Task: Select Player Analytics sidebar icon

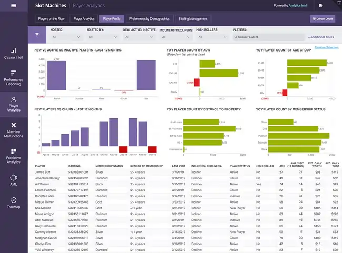Action: (13, 103)
